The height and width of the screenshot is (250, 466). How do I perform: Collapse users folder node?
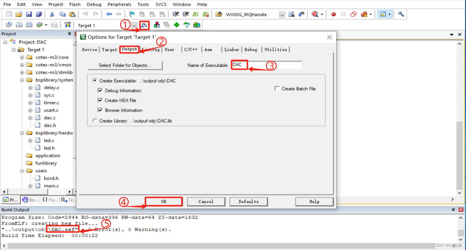tap(22, 171)
